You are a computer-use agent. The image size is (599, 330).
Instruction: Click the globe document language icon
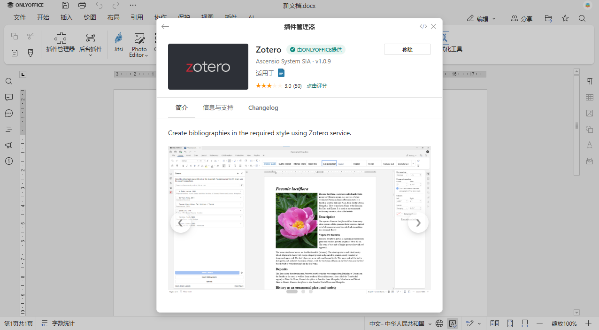tap(439, 323)
